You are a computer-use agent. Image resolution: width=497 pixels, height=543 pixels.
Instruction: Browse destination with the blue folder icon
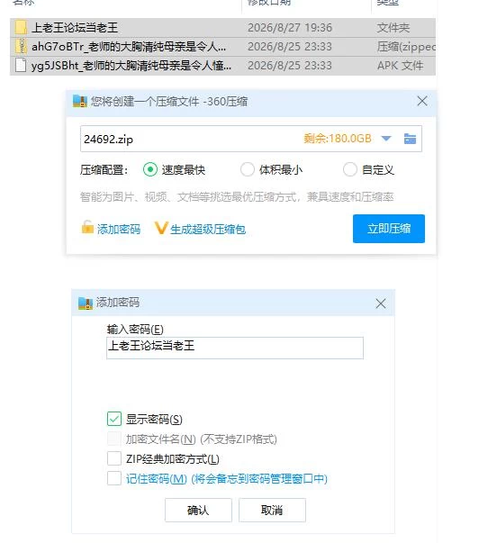pyautogui.click(x=410, y=139)
